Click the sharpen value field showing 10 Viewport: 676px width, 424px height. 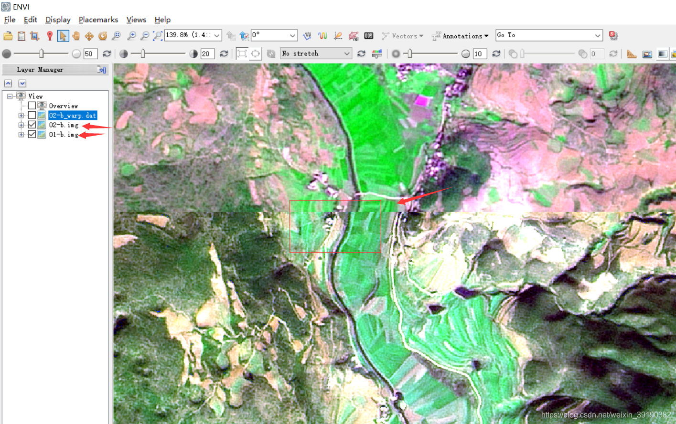(480, 54)
